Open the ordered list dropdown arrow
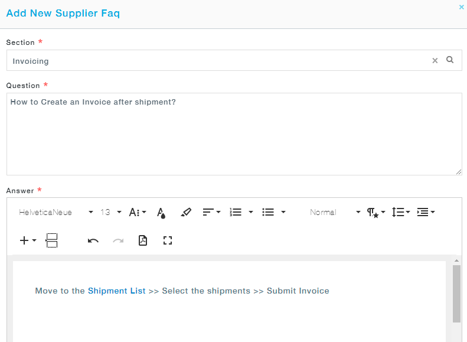The width and height of the screenshot is (467, 342). [251, 213]
